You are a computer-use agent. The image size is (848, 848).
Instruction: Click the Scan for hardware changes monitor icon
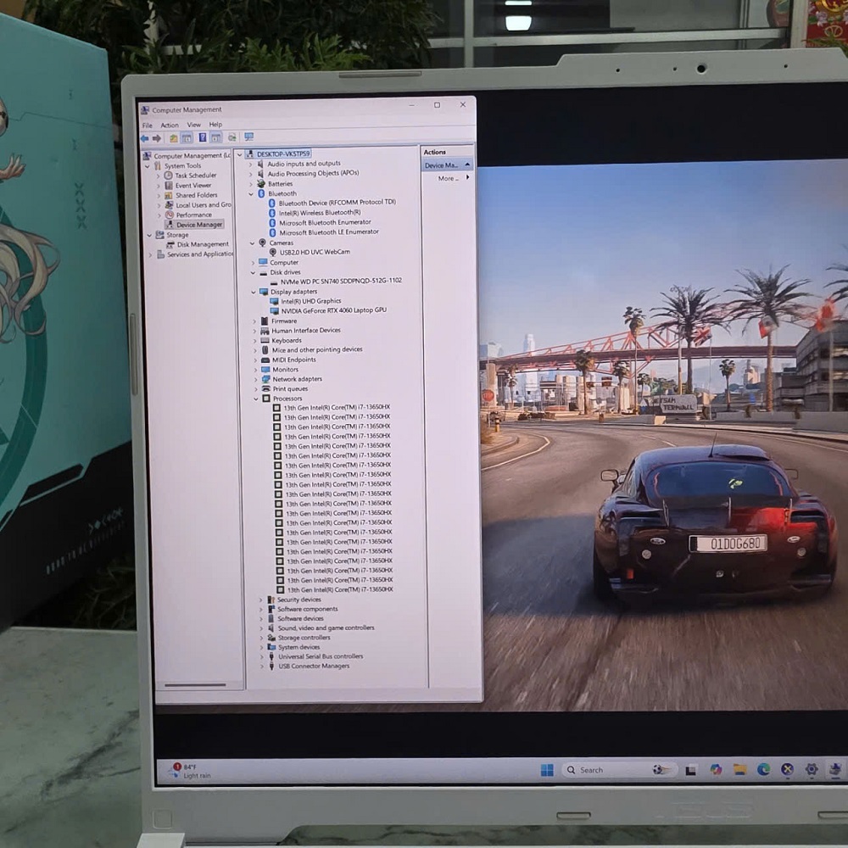[x=248, y=137]
